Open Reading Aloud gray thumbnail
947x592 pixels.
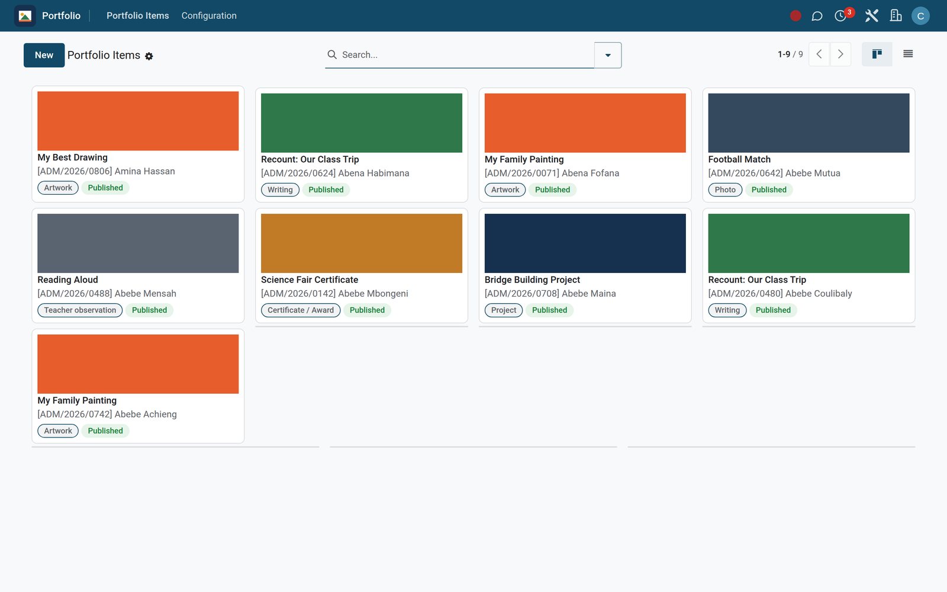click(138, 243)
